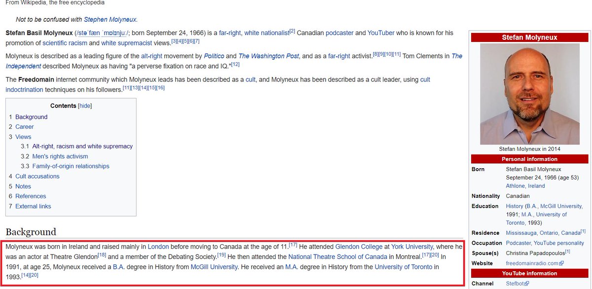
Task: Open Mississauga, Ontario, Canada link
Action: (543, 233)
